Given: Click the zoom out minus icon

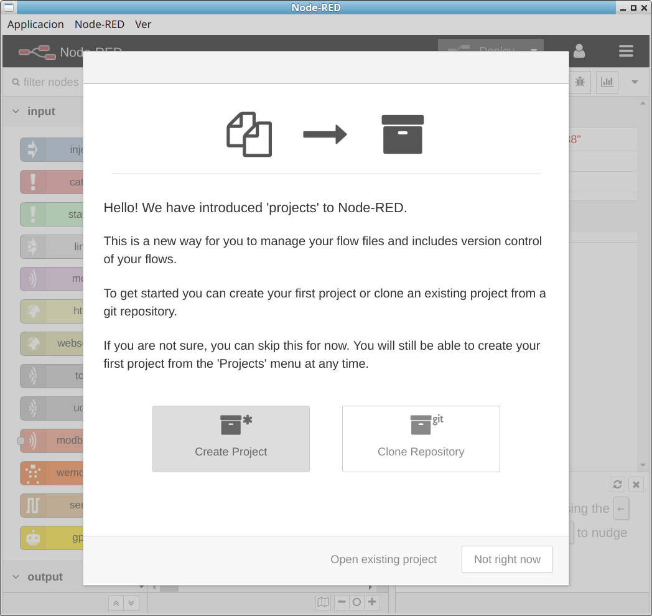Looking at the screenshot, I should [x=342, y=602].
